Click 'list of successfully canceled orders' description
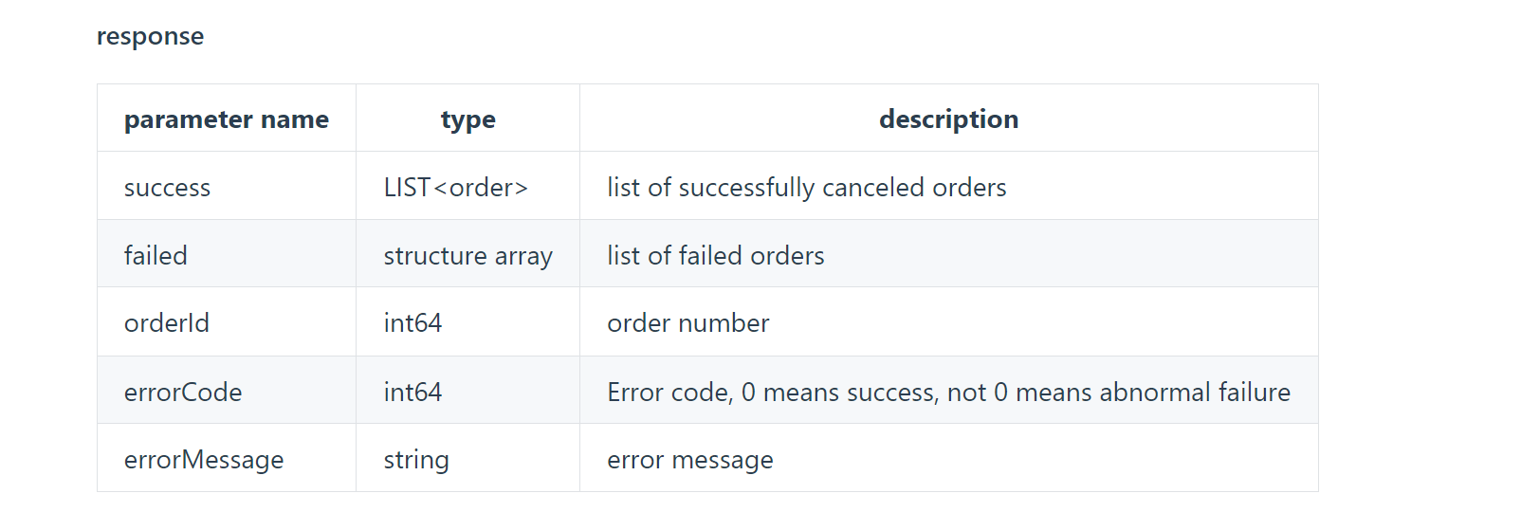 (x=807, y=188)
